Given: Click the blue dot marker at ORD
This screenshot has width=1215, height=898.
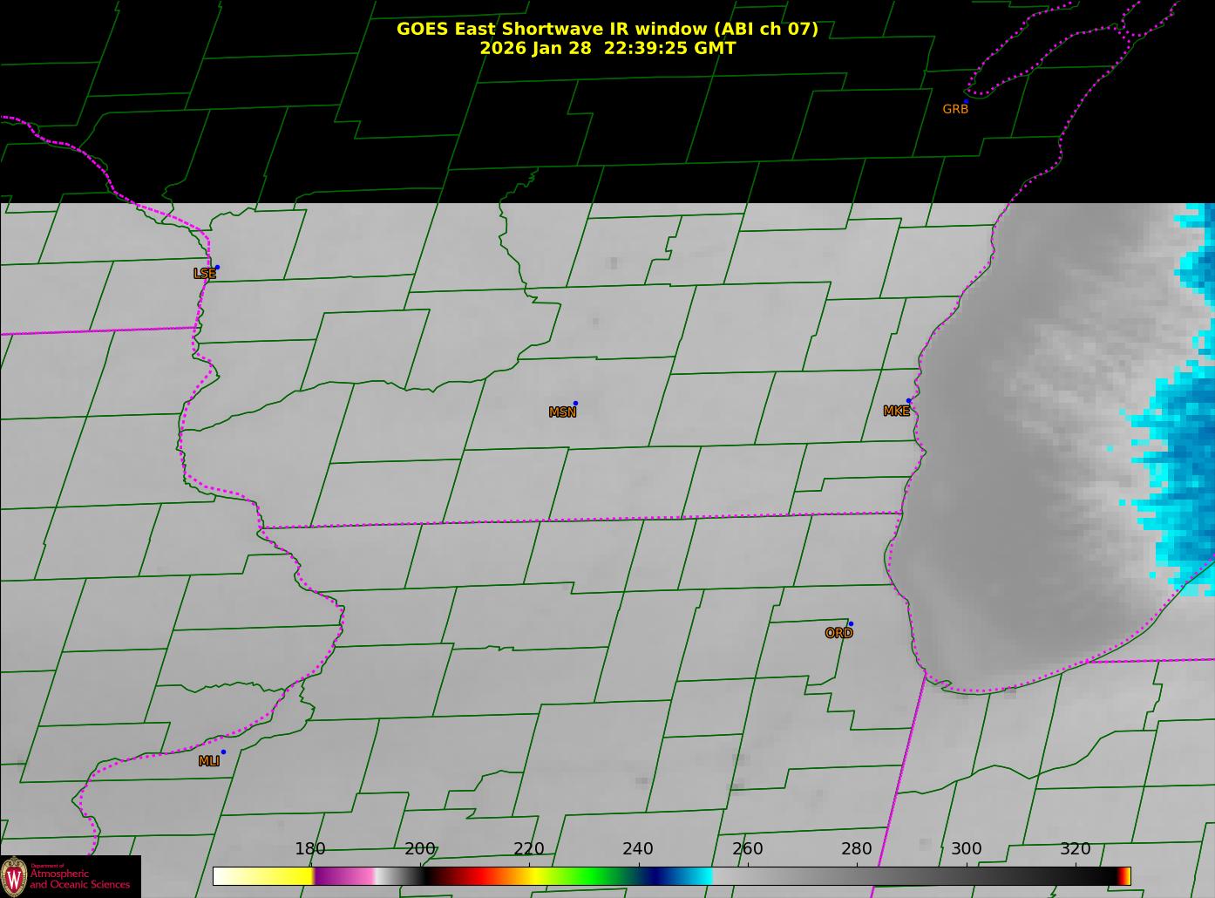Looking at the screenshot, I should tap(851, 623).
